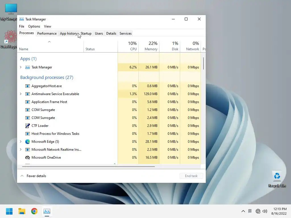291x218 pixels.
Task: Open the File menu
Action: [22, 26]
